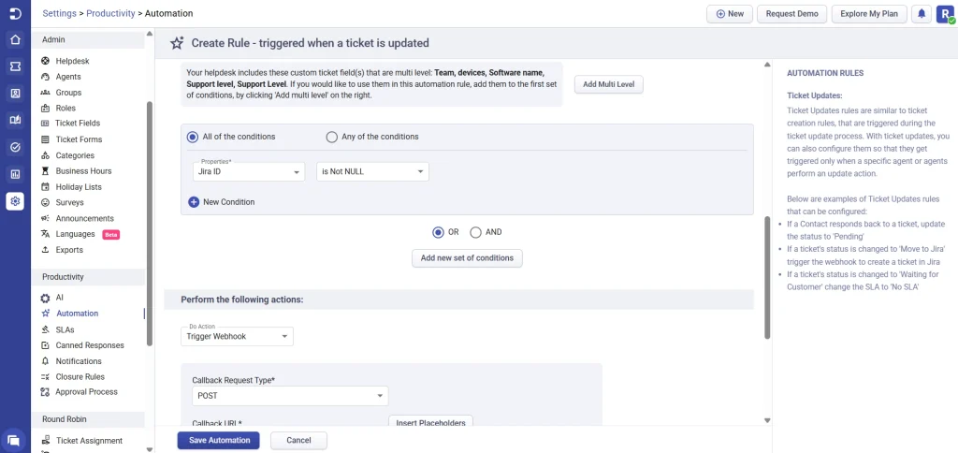Click the form area scrollbar thumb
Image resolution: width=958 pixels, height=453 pixels.
click(x=767, y=277)
